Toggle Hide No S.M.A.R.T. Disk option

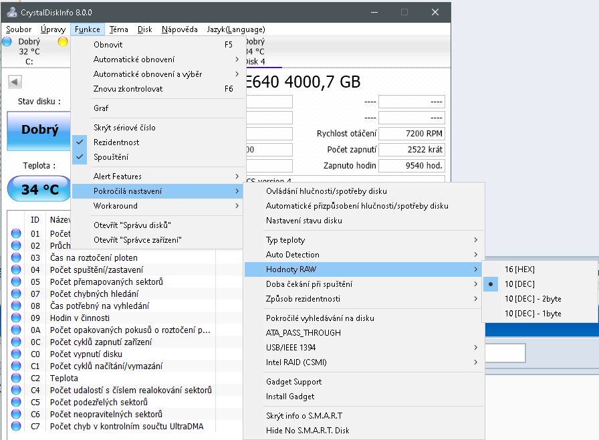[364, 431]
